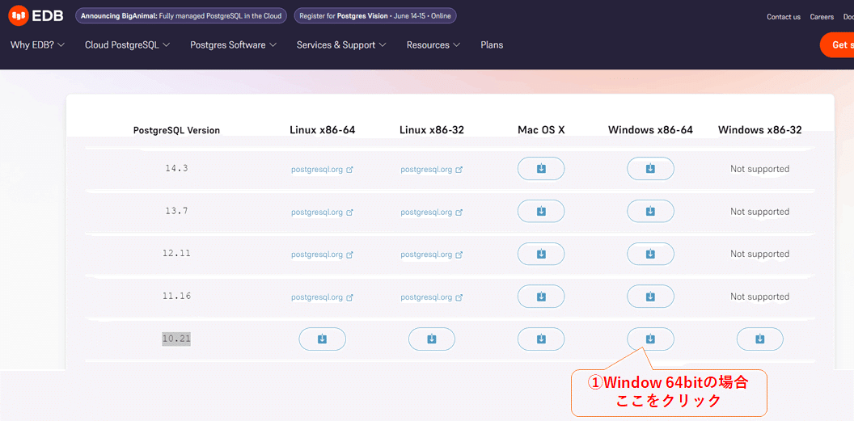Click the Register for Postgres Vision banner
This screenshot has height=421, width=854.
[x=375, y=16]
